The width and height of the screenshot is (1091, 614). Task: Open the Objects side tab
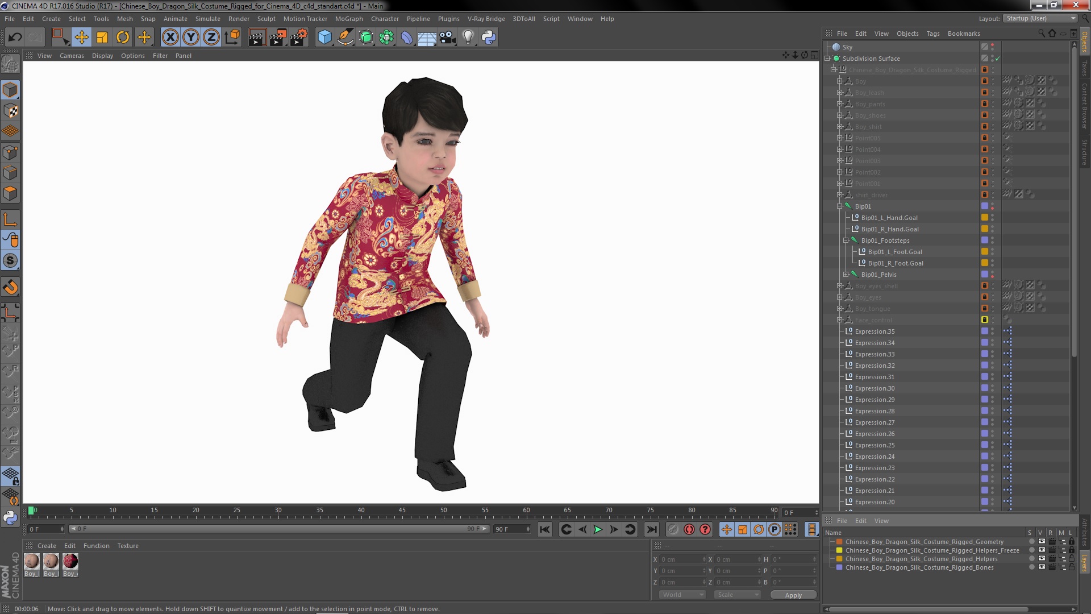coord(1084,42)
